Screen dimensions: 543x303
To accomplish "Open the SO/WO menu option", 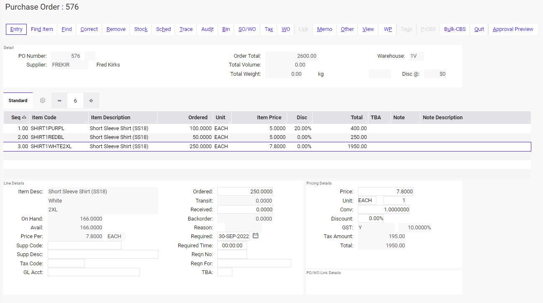I will click(246, 29).
